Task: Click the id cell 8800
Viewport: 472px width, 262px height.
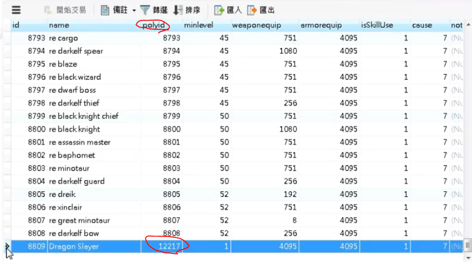Action: (x=29, y=129)
